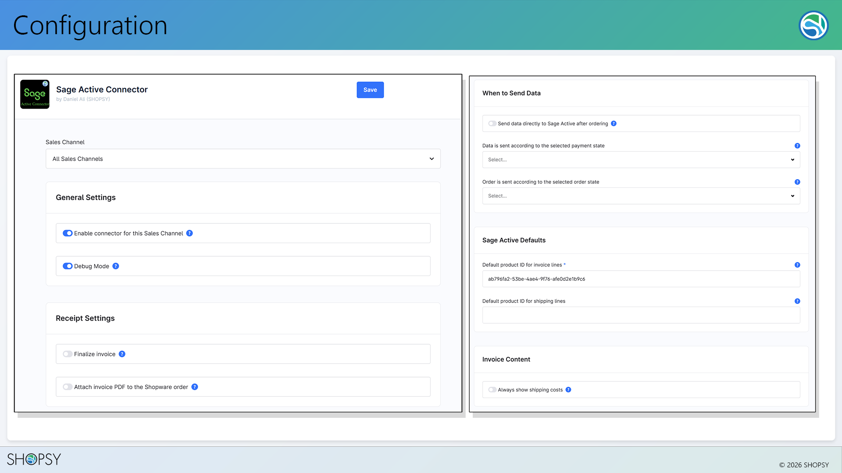The width and height of the screenshot is (842, 473).
Task: Click the When to Send Data heading
Action: (x=511, y=93)
